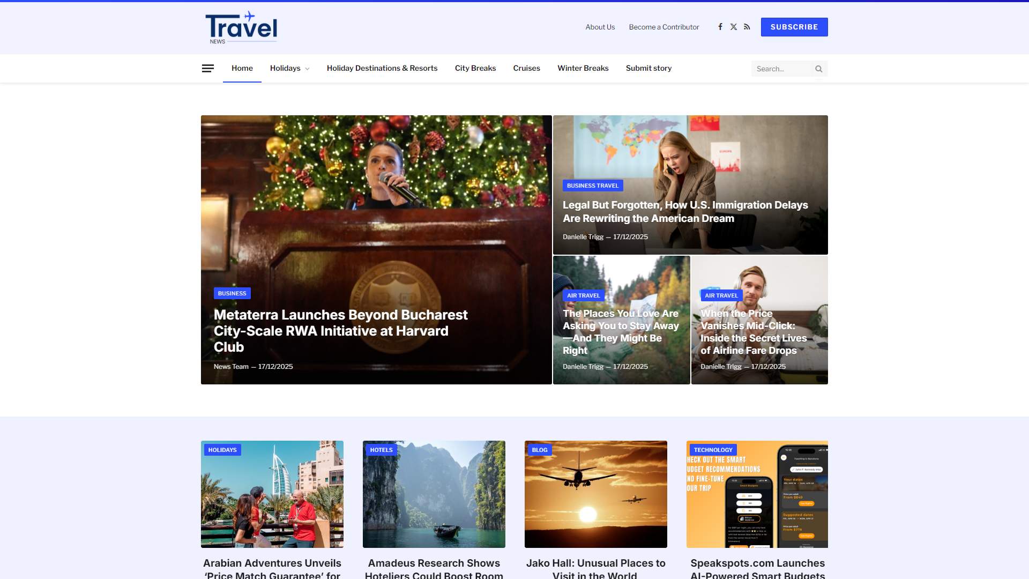Select the Home tab
Screen dimensions: 1029x579
click(242, 68)
